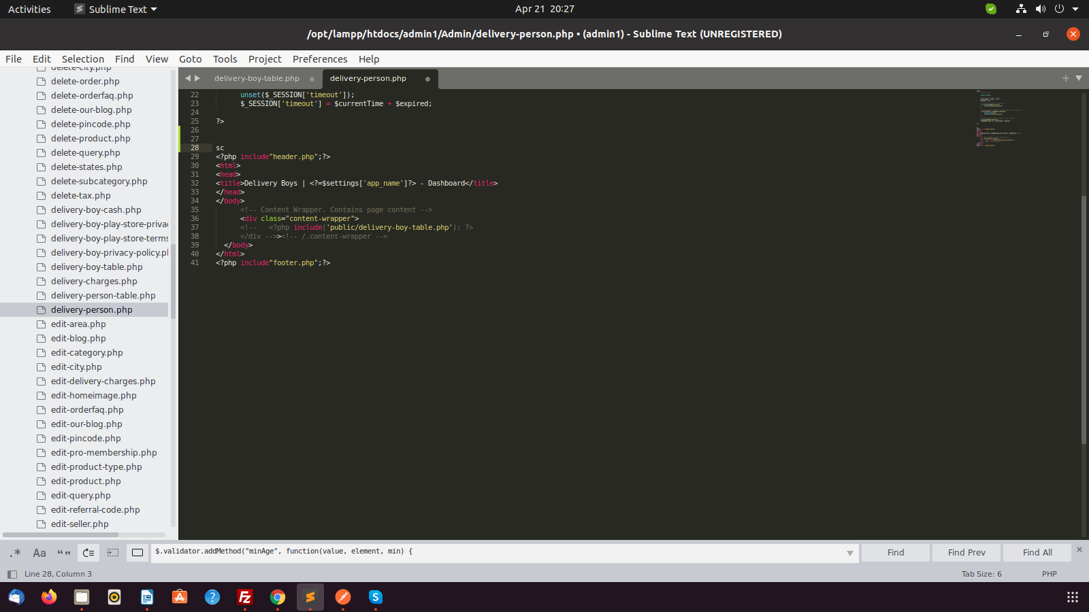The image size is (1089, 612).
Task: Open the Files manager from the dock
Action: [x=82, y=597]
